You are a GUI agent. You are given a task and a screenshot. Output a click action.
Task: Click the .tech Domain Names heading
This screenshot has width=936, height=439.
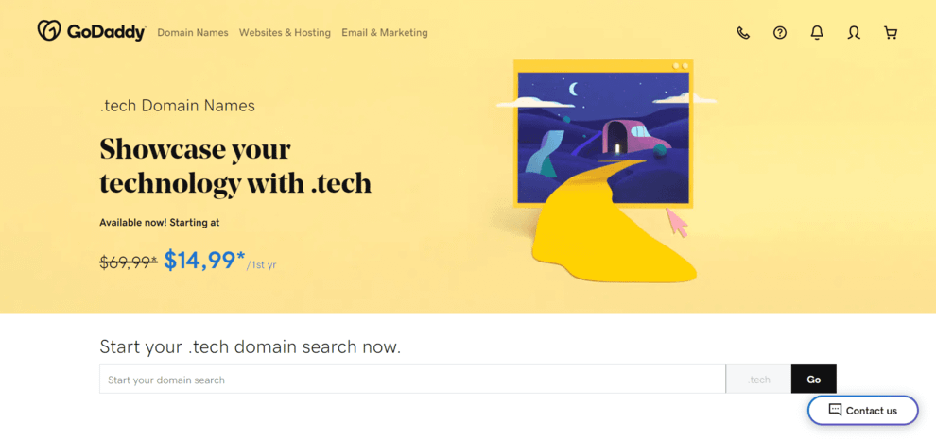[178, 106]
